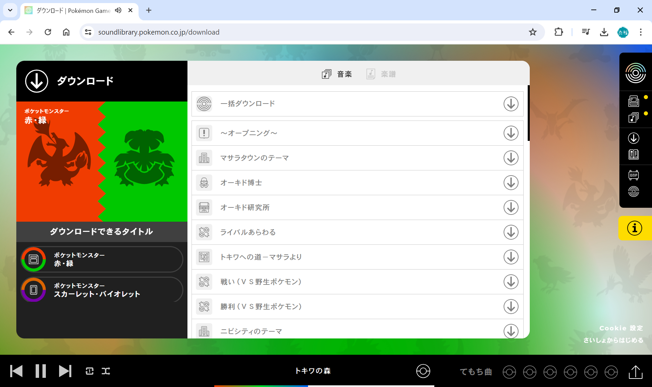Click concentric circles icon at sidebar bottom
The height and width of the screenshot is (387, 652).
[634, 191]
